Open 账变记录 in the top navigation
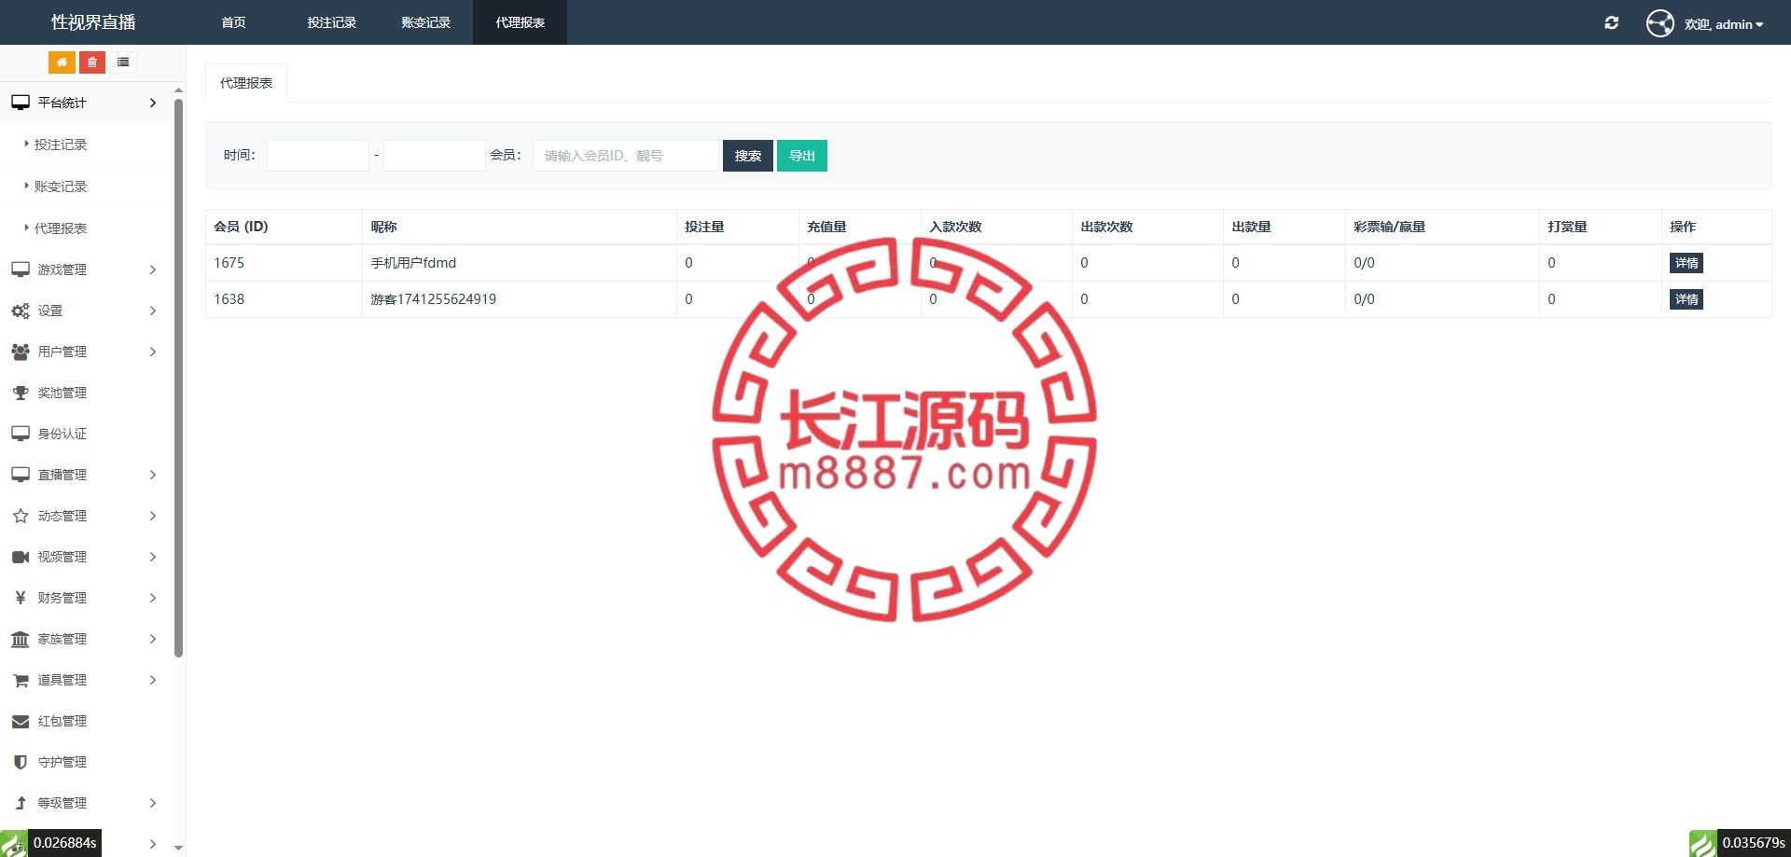The width and height of the screenshot is (1791, 857). 426,22
